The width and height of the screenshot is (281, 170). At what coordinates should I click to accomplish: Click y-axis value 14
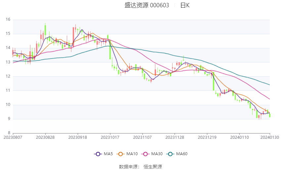(x=8, y=48)
